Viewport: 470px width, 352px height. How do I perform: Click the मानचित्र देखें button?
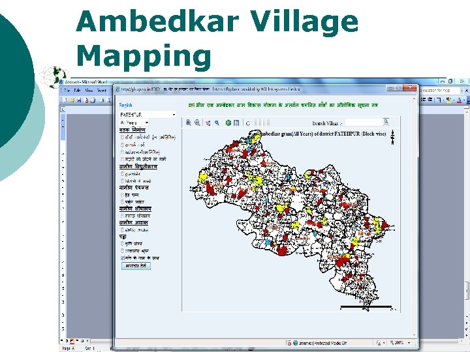tap(136, 266)
